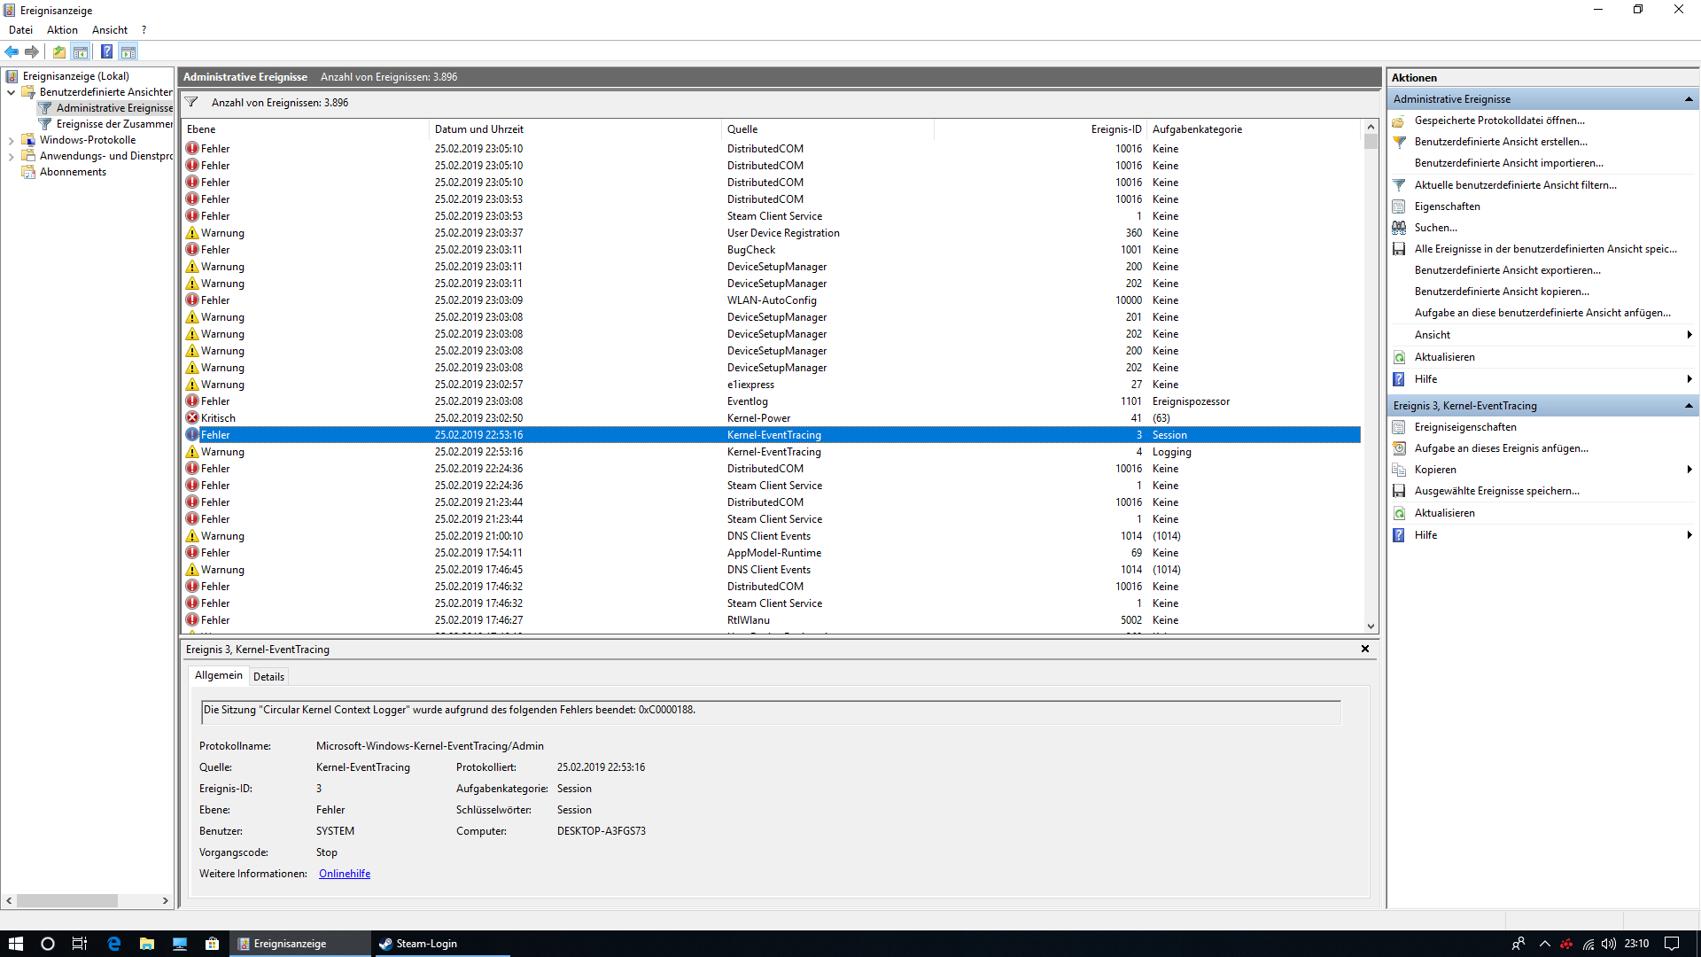Image resolution: width=1701 pixels, height=957 pixels.
Task: Click the save icon for Ausgewählte Ereignisse speichern
Action: [x=1399, y=491]
